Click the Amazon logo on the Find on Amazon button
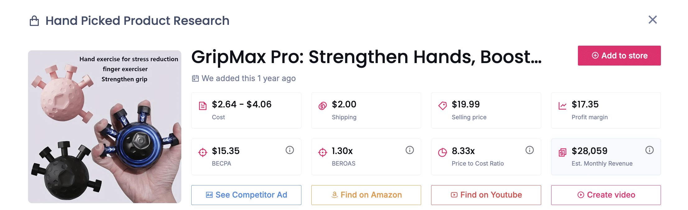This screenshot has height=210, width=688. 334,195
